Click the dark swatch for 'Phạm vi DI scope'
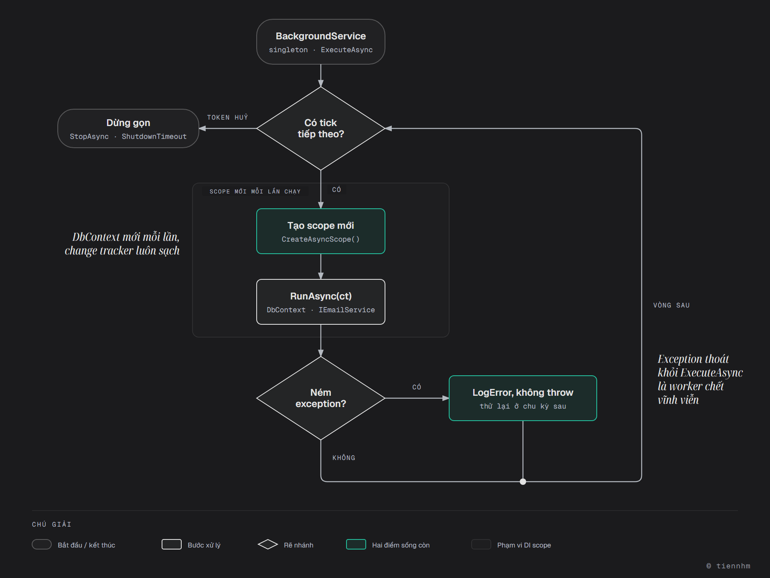770x578 pixels. click(481, 544)
